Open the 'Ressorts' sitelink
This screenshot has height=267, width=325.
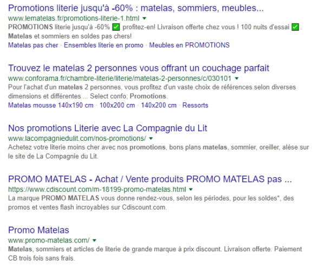pos(195,105)
